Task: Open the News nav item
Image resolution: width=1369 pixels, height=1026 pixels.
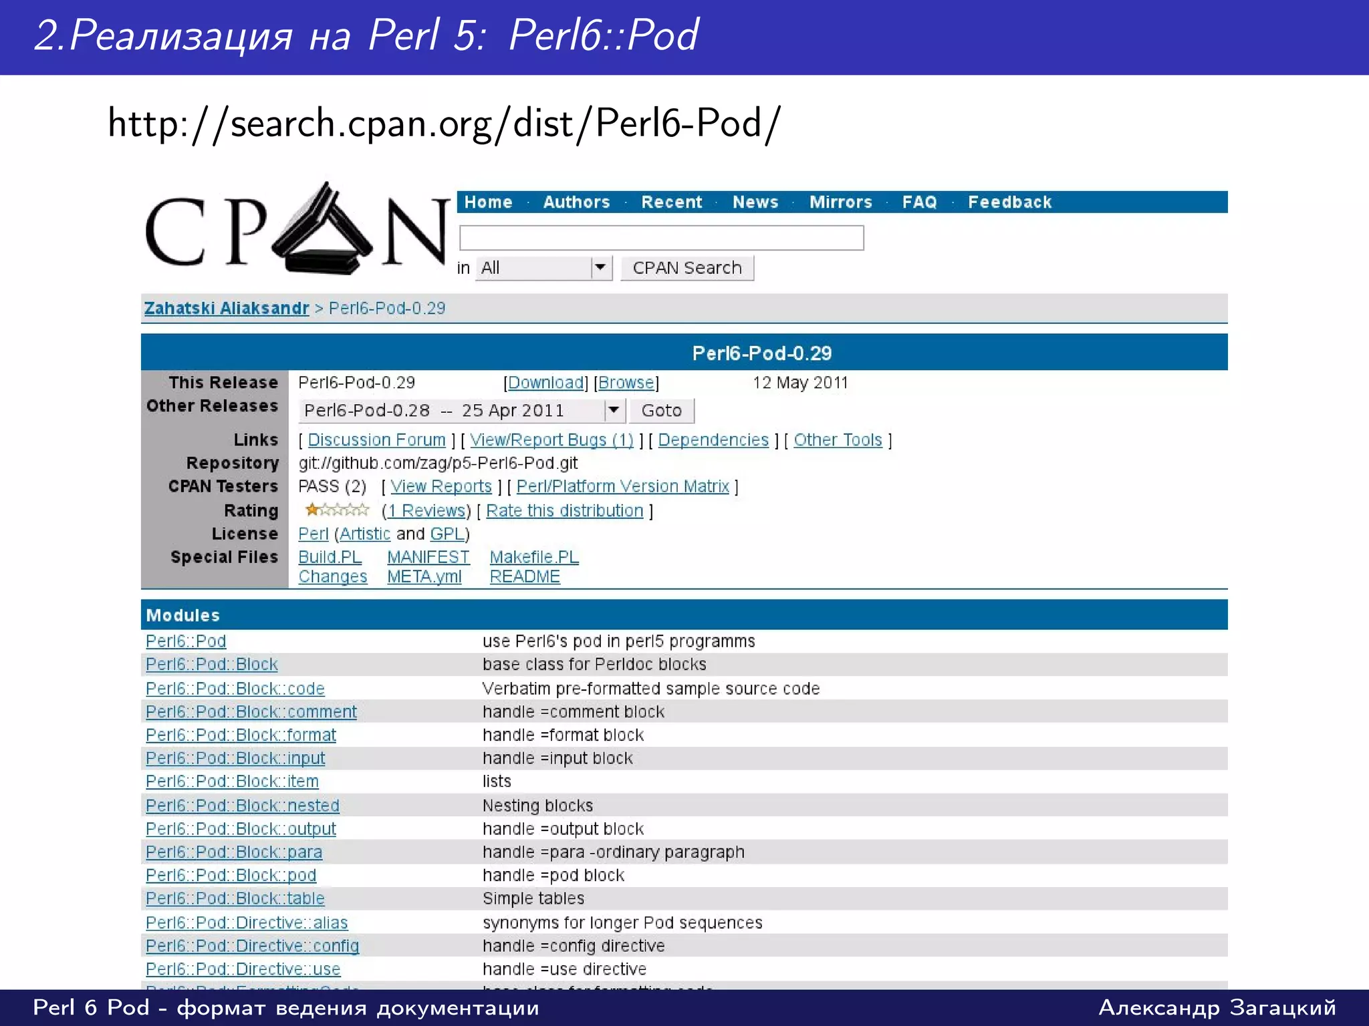Action: click(x=755, y=202)
